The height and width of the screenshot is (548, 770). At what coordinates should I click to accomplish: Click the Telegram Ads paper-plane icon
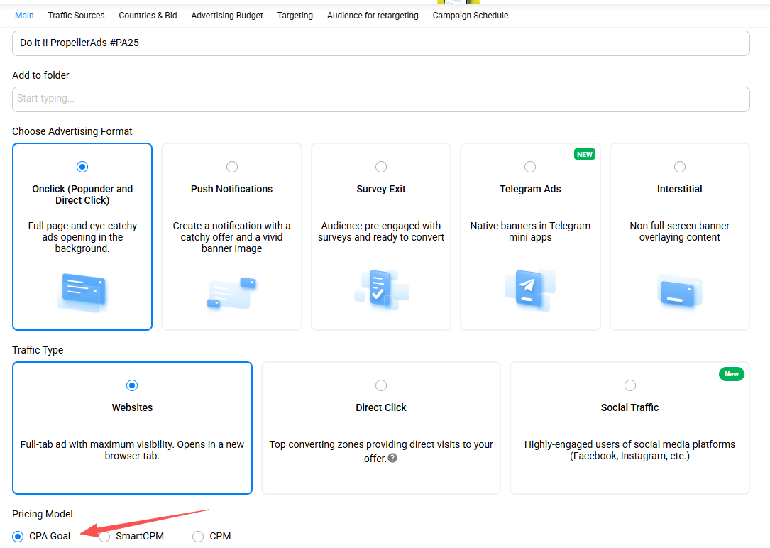(530, 290)
